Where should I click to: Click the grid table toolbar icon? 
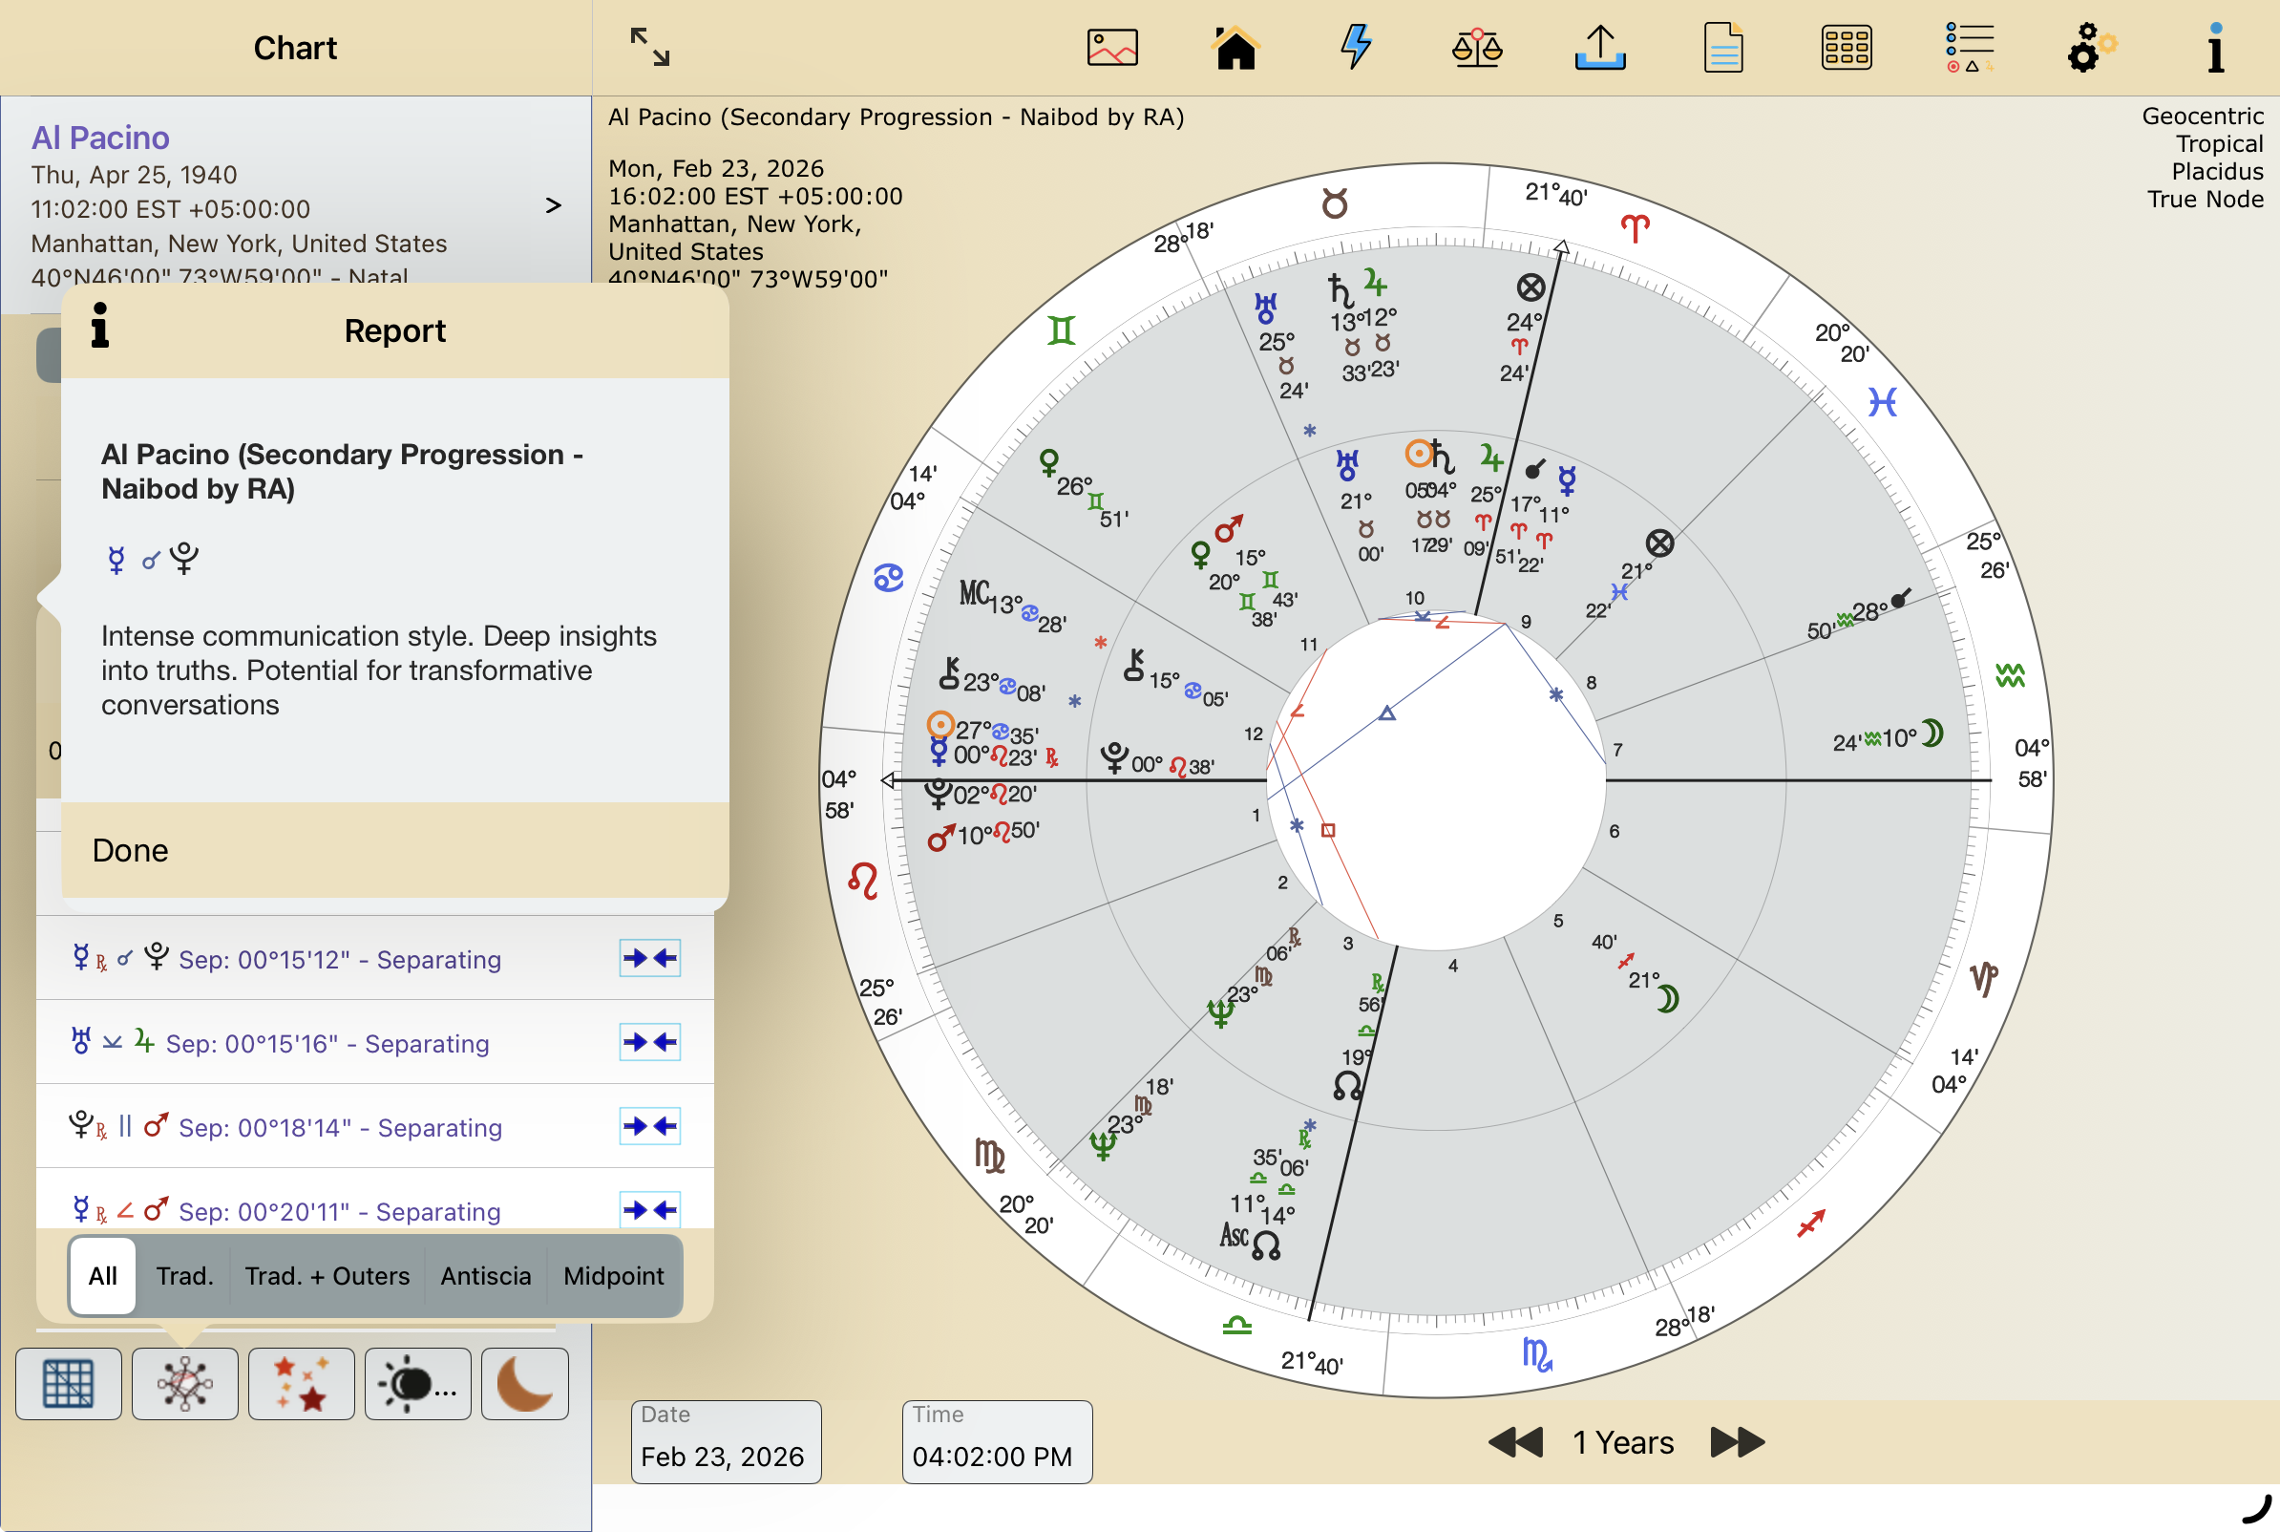1846,47
